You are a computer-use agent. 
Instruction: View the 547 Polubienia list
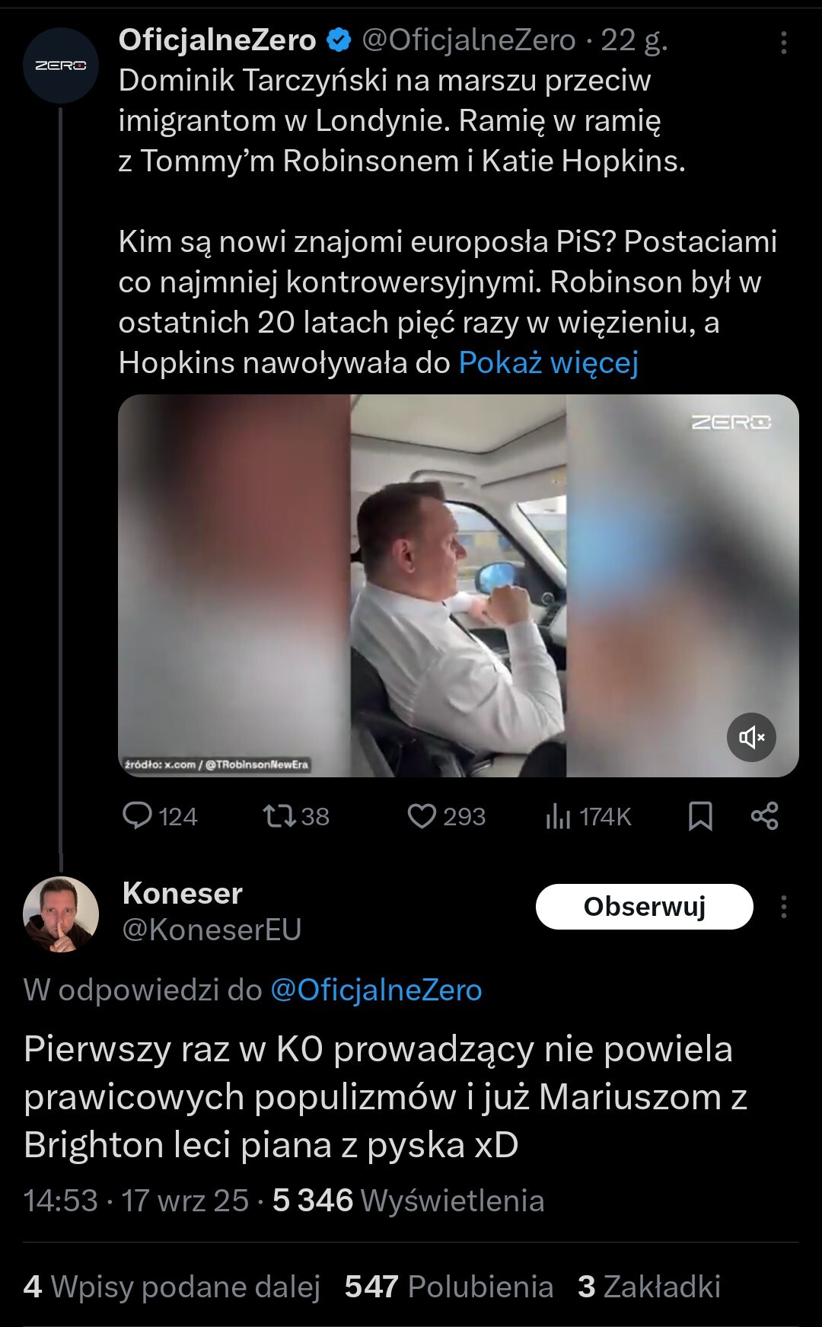(449, 1287)
